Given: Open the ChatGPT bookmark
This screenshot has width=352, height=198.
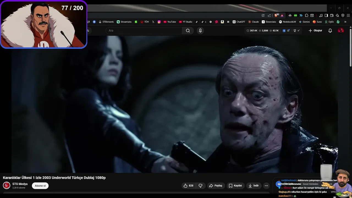Looking at the screenshot, I should click(x=239, y=22).
